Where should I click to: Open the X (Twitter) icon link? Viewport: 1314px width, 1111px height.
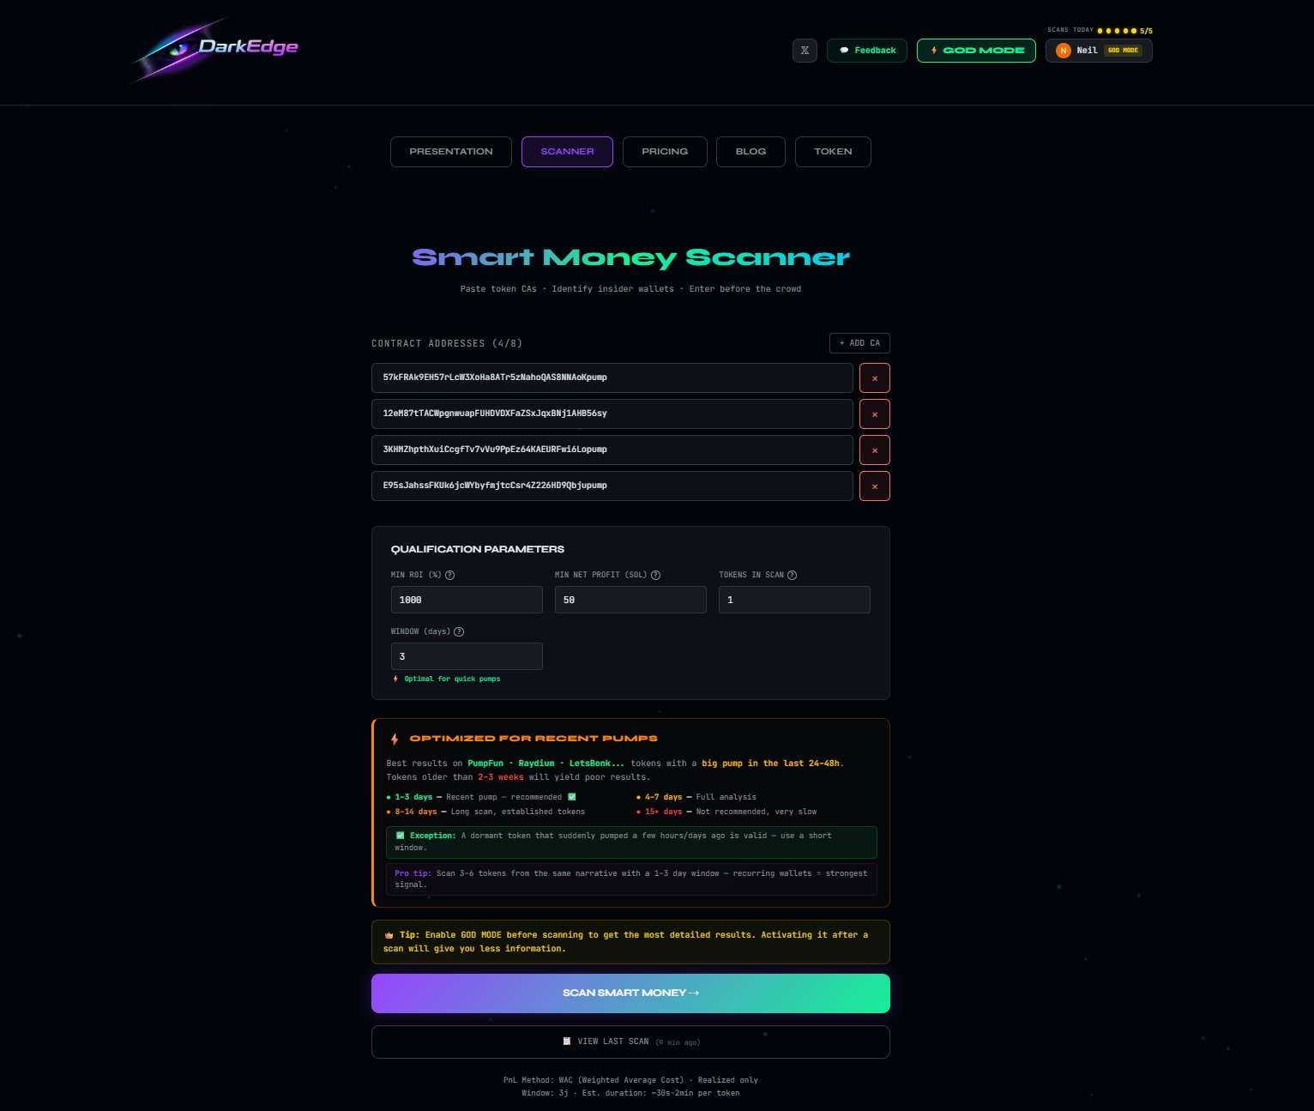click(805, 51)
